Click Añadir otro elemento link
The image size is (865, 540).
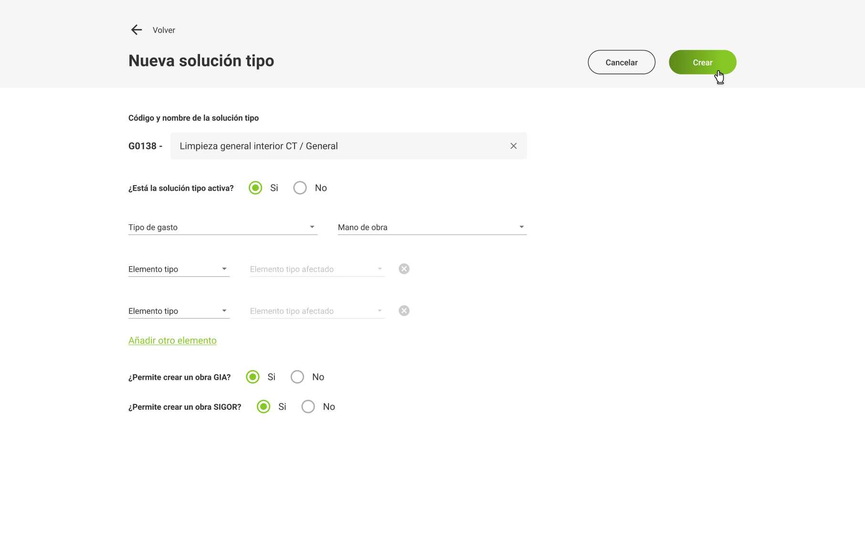172,341
